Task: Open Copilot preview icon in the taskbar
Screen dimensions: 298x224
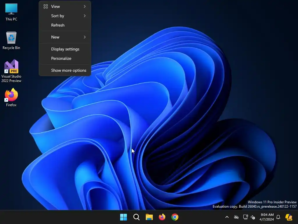Action: click(289, 217)
